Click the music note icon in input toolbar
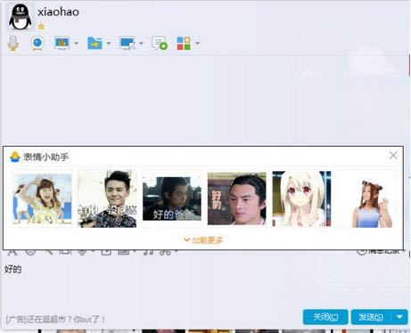 (148, 252)
